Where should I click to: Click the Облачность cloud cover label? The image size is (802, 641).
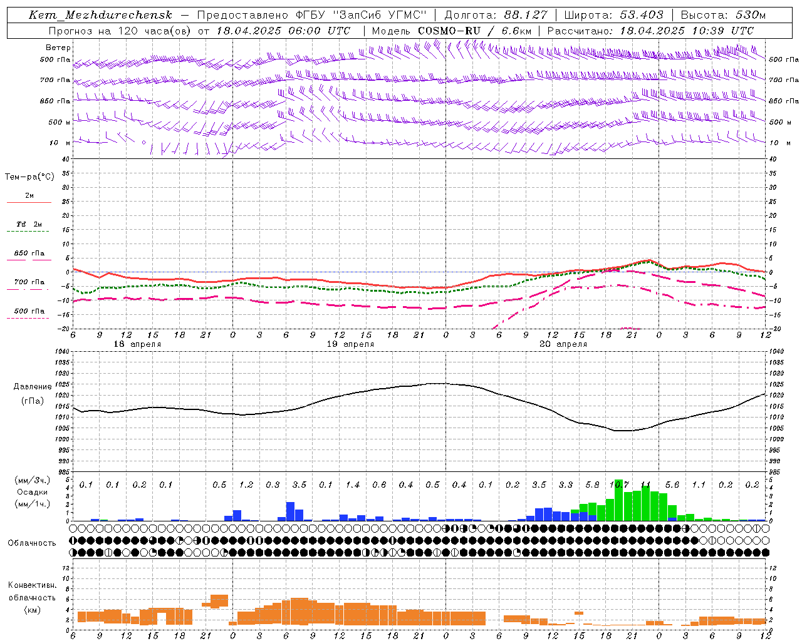[x=32, y=543]
